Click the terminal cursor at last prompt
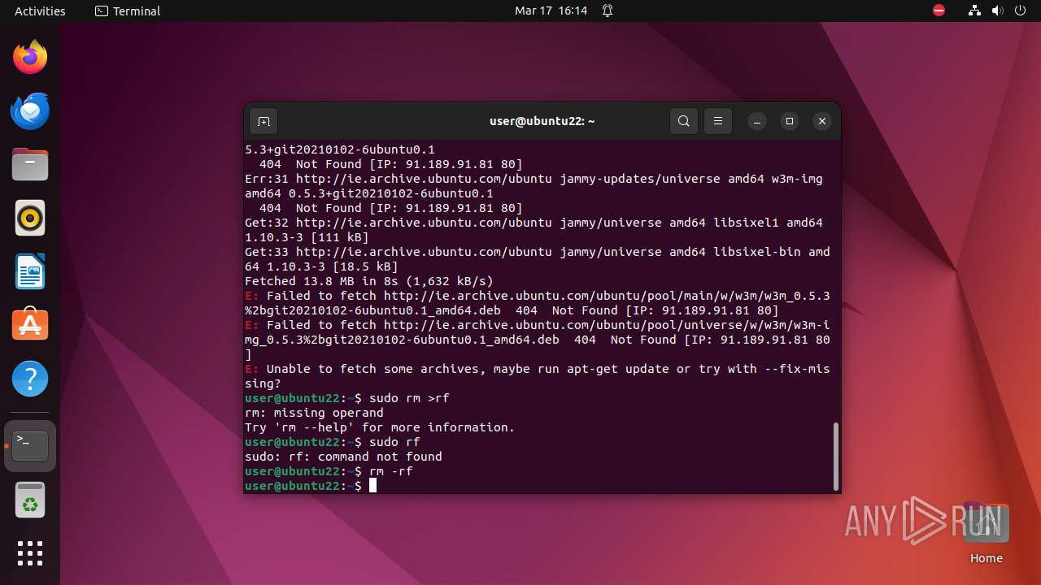1041x585 pixels. coord(373,486)
